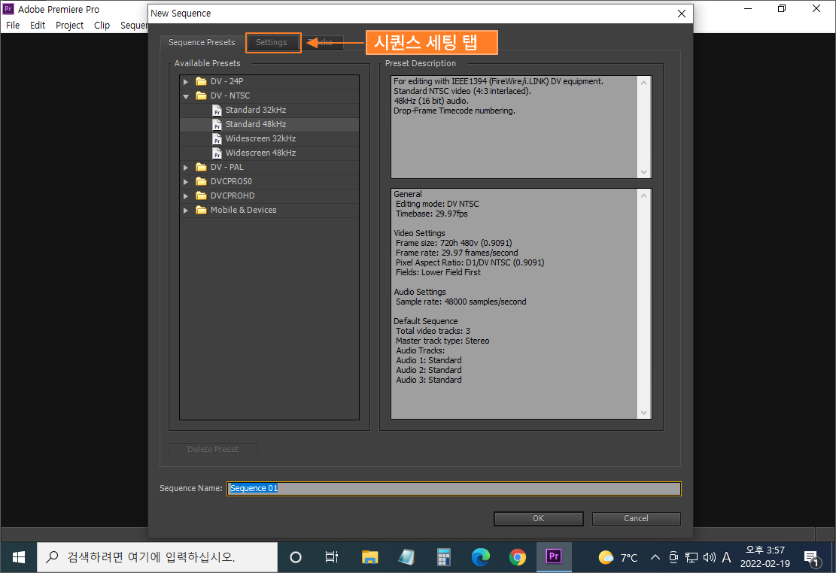The image size is (836, 573).
Task: Click the Mobile & Devices folder icon
Action: point(201,210)
